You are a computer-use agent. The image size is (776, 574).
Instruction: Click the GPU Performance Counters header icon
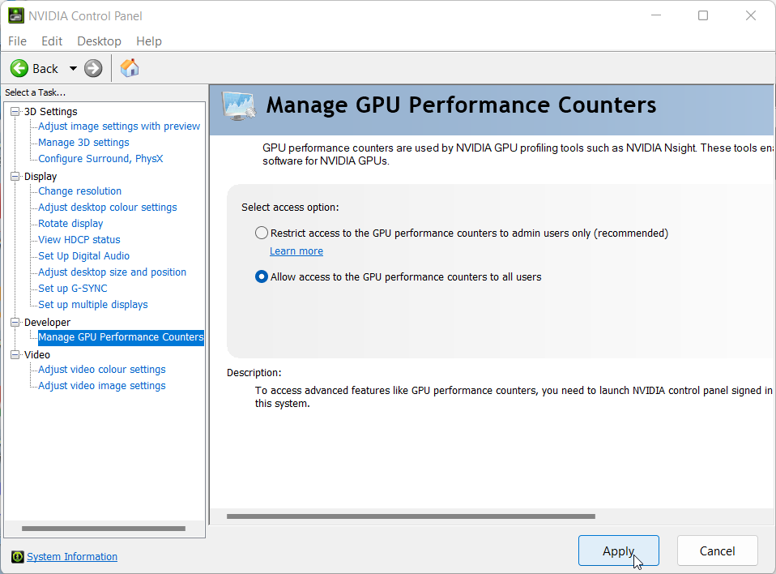point(239,106)
